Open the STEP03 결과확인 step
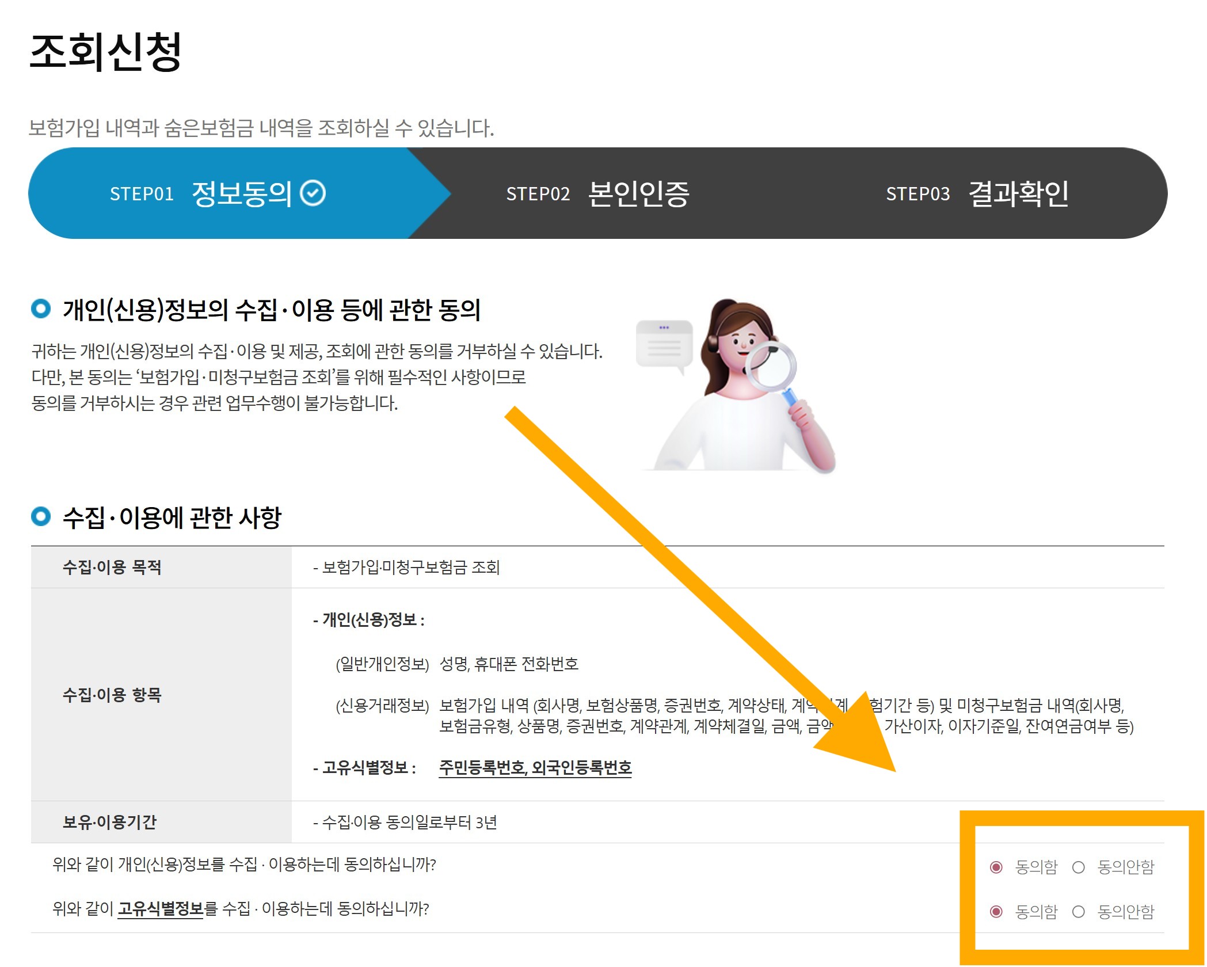This screenshot has height=967, width=1207. coord(977,193)
